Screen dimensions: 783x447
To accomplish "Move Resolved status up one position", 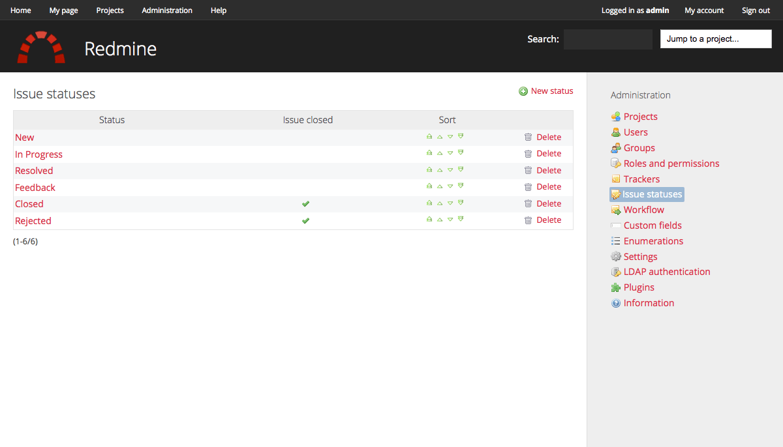I will [x=440, y=169].
